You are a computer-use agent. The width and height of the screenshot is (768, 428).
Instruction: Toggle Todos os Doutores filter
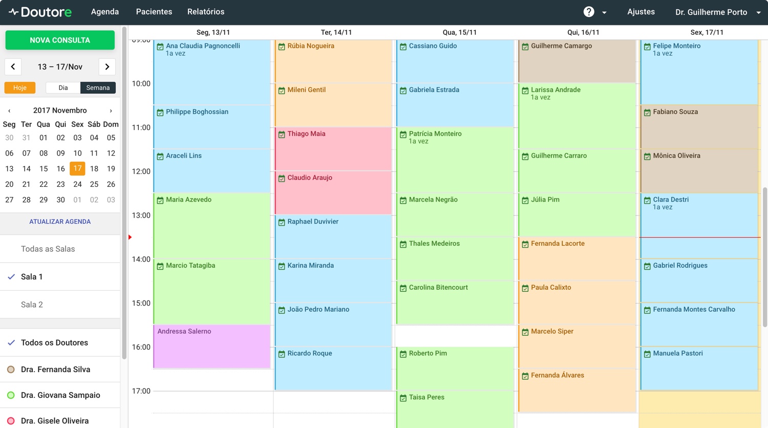(x=60, y=343)
